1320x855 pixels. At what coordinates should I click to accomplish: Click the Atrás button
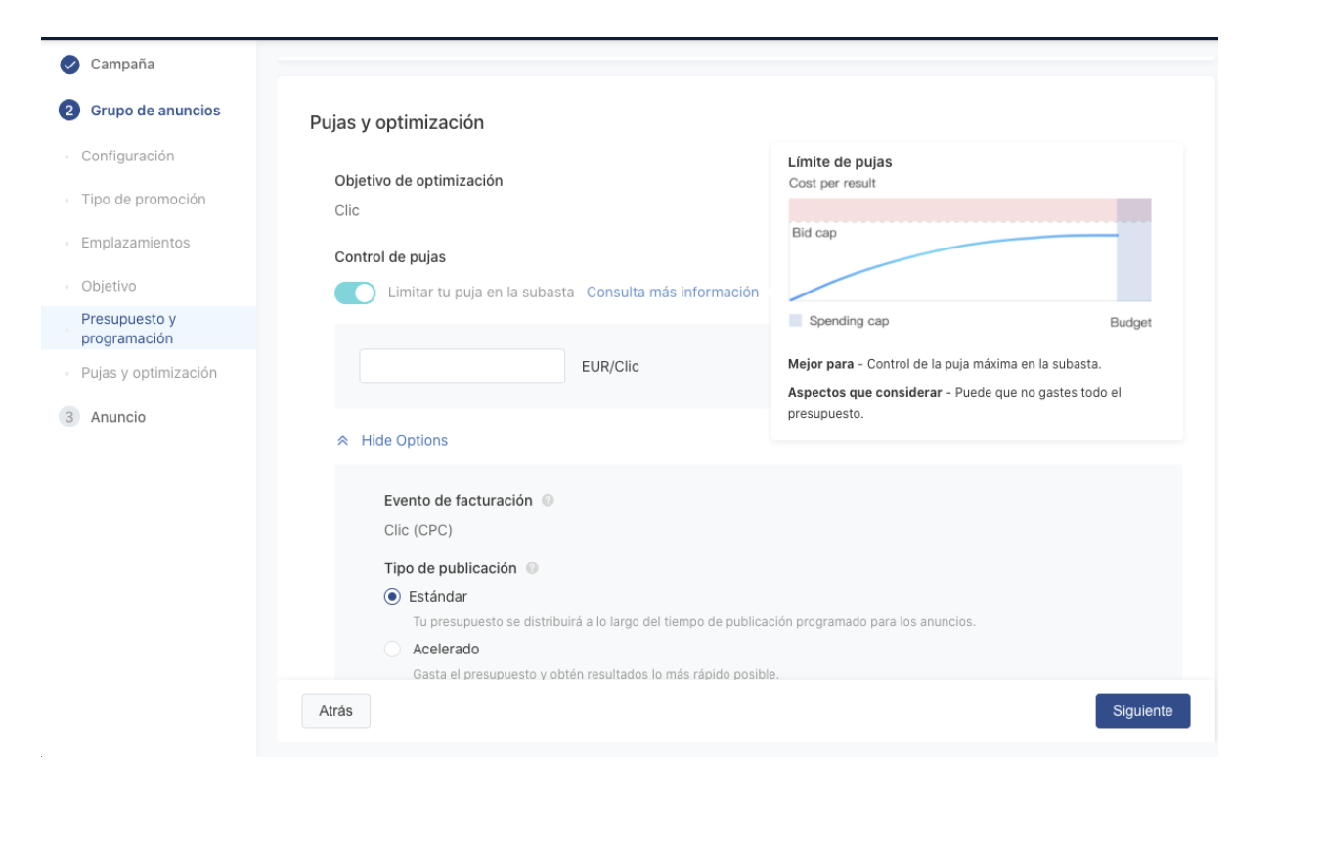335,711
